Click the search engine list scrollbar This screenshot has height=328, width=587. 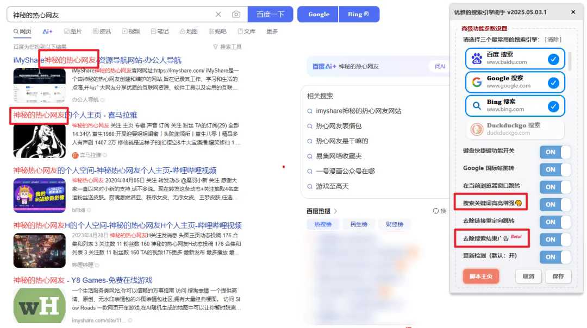[x=570, y=62]
